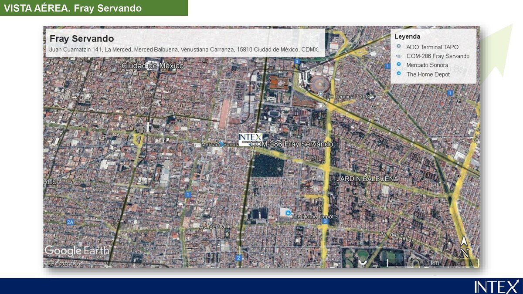Select legend entry The Home Depot
523x294 pixels.
tap(428, 74)
